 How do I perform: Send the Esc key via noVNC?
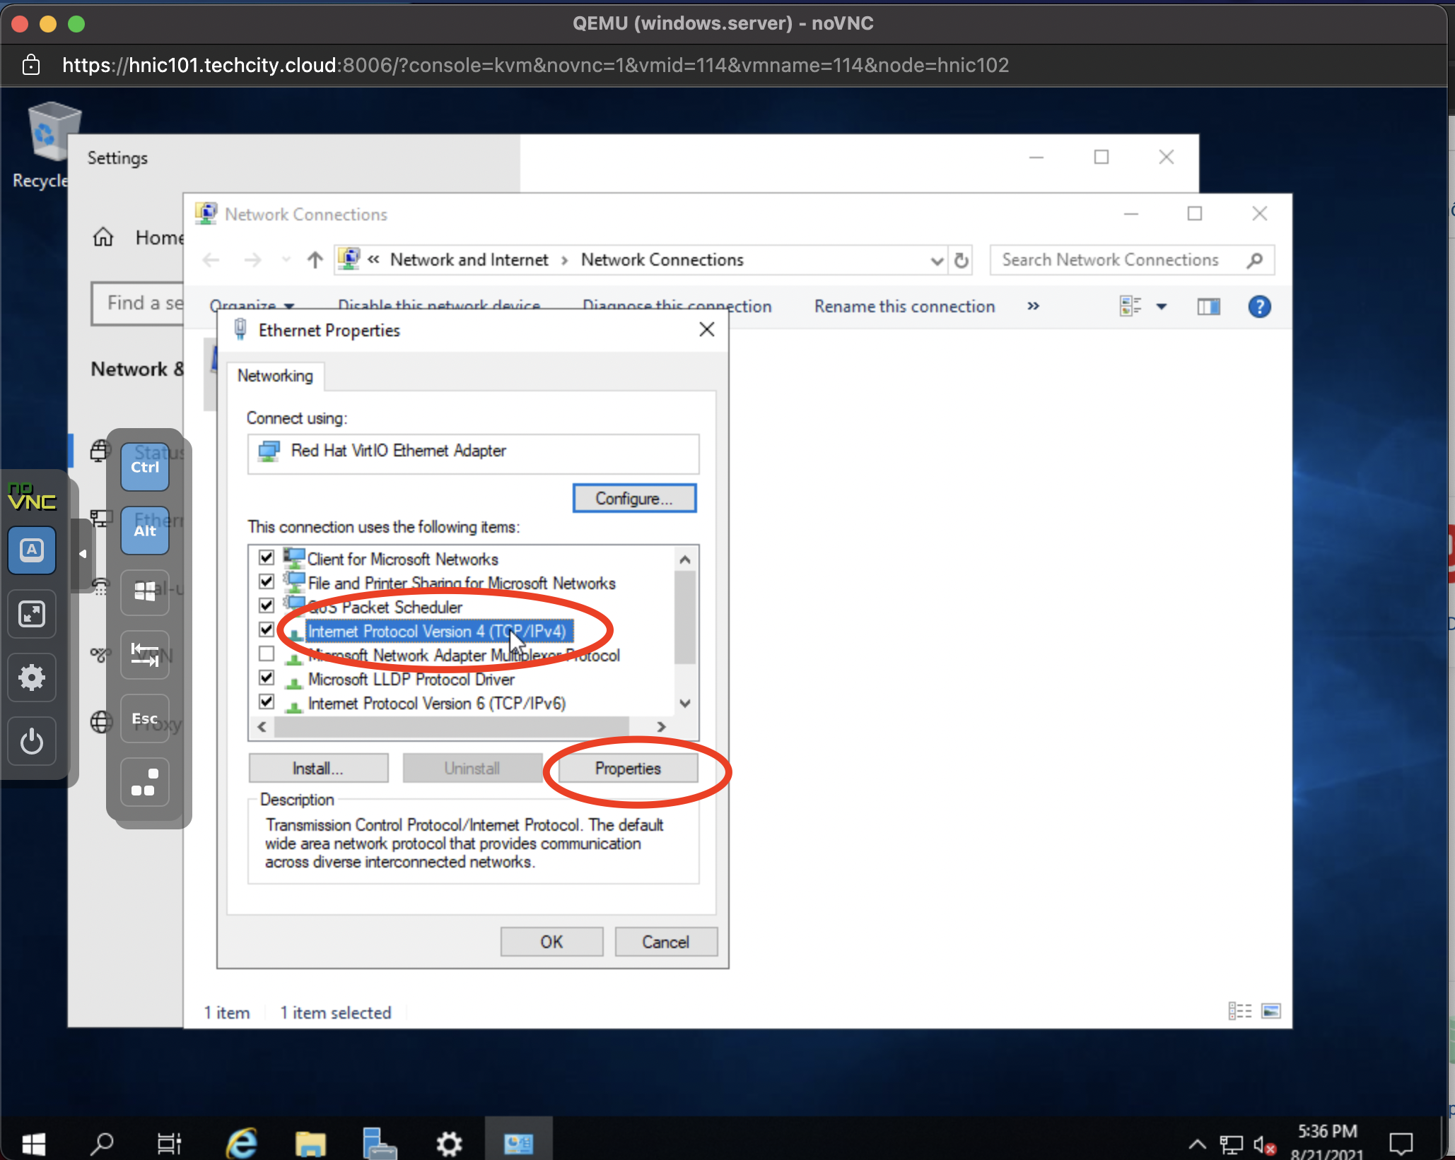pyautogui.click(x=145, y=718)
